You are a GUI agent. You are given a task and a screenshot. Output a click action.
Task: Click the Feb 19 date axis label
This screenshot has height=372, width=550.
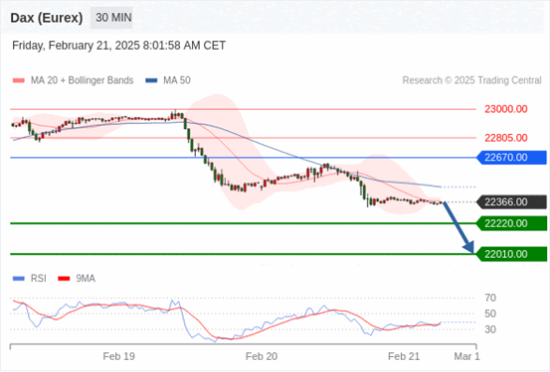coord(119,356)
